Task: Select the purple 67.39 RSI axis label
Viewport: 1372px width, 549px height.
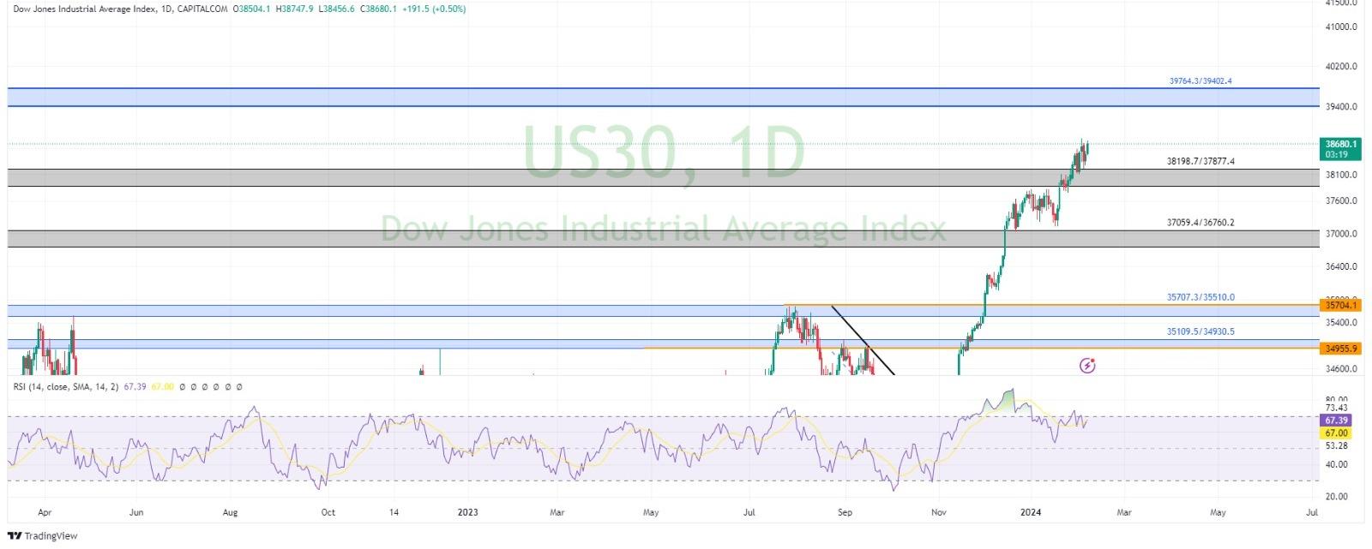Action: 1338,421
